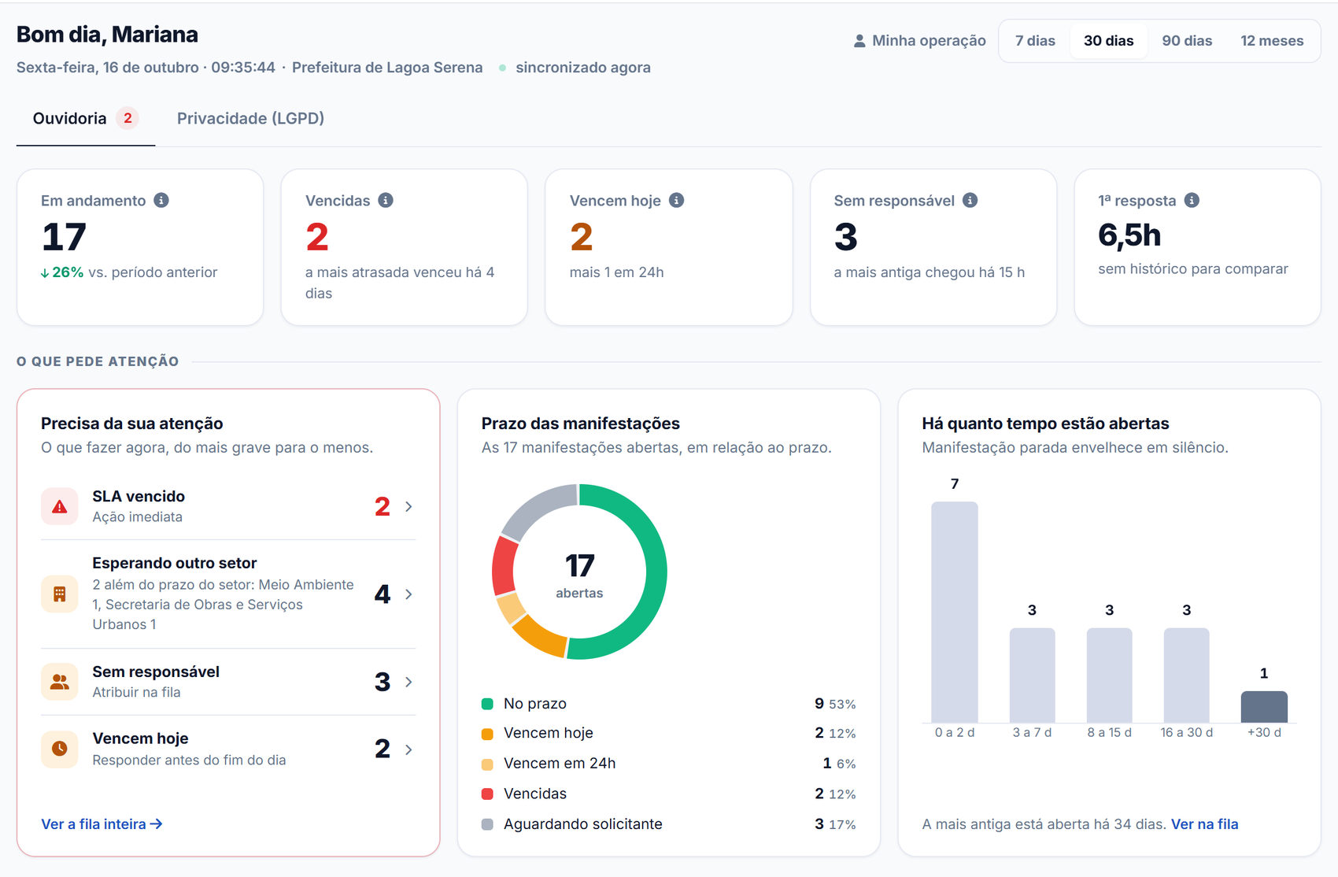Open the info icon next to Vencem hoje
This screenshot has height=877, width=1338.
coord(677,200)
